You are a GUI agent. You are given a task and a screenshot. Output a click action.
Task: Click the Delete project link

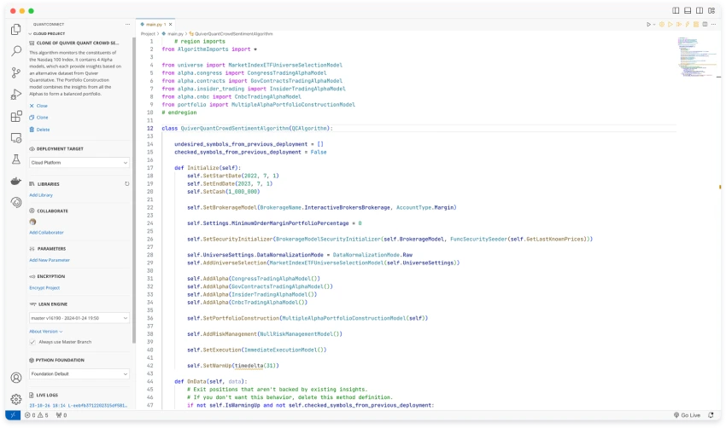39,130
